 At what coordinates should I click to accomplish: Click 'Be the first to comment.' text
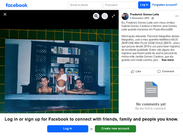[151, 109]
